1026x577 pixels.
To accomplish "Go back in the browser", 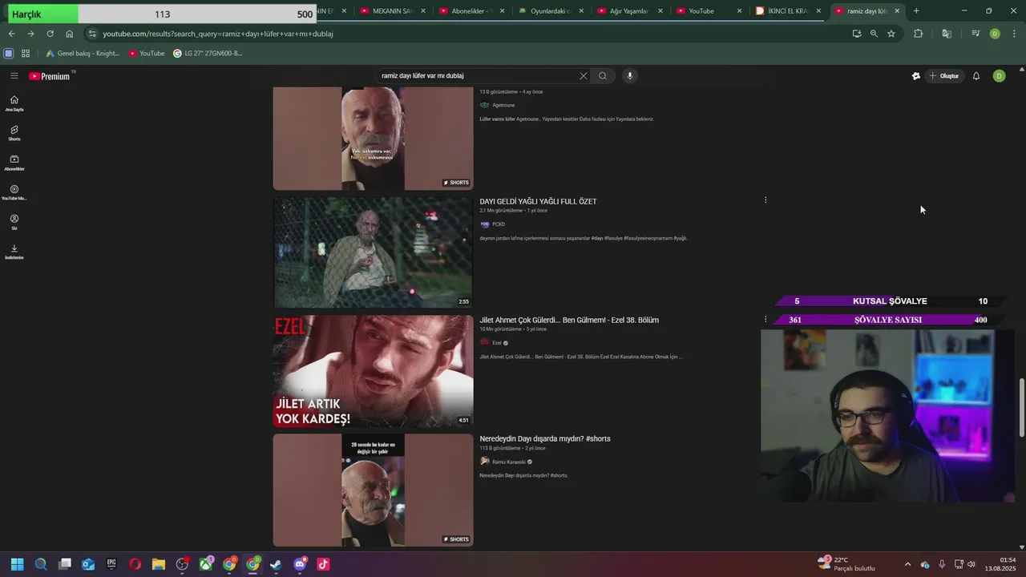I will pyautogui.click(x=11, y=34).
